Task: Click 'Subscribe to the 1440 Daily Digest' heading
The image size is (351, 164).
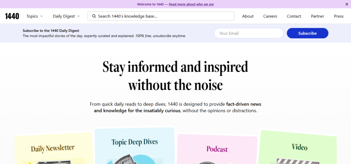Action: pyautogui.click(x=51, y=30)
